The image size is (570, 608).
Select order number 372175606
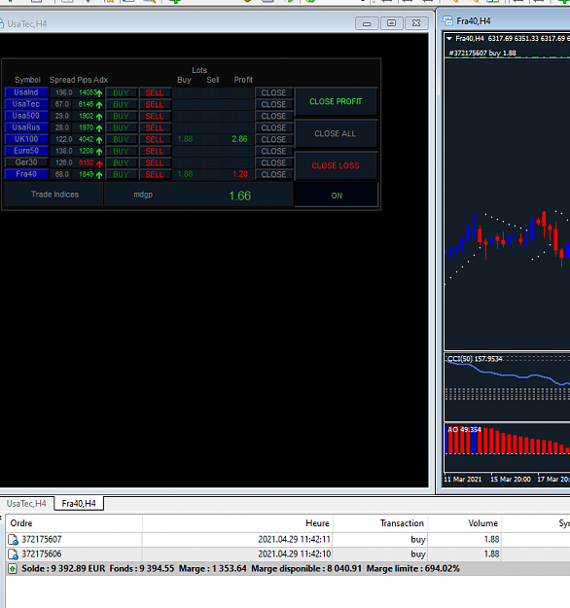[42, 554]
